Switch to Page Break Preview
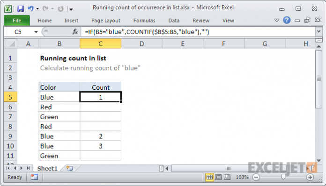 [227, 177]
